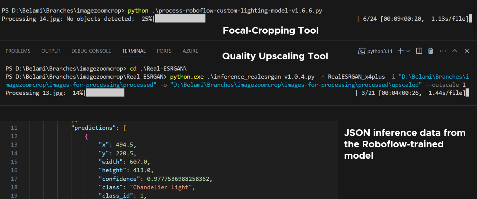Viewport: 477px width, 199px height.
Task: Split the terminal pane
Action: 419,51
